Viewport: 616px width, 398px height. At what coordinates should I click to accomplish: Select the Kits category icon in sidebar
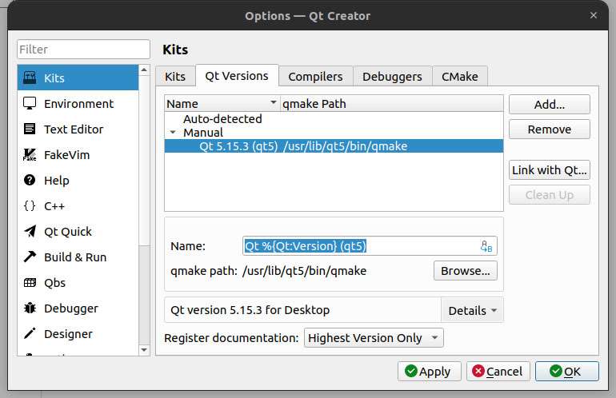[x=30, y=78]
